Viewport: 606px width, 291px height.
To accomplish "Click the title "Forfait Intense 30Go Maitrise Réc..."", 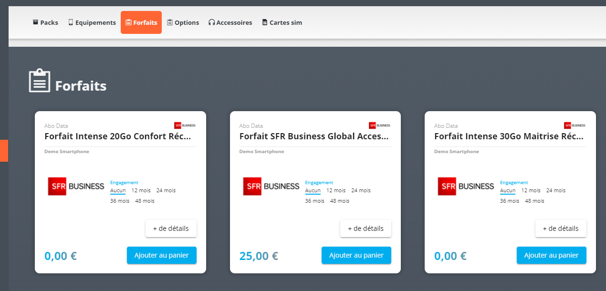I will pyautogui.click(x=509, y=136).
